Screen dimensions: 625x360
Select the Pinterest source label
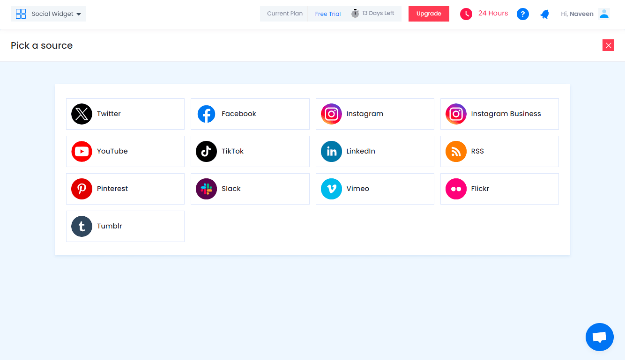pyautogui.click(x=112, y=189)
